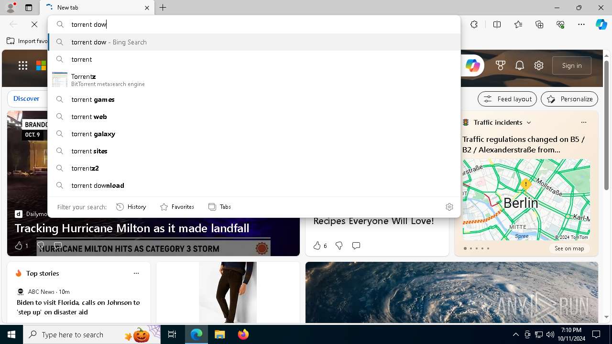Click the taskbar search box
Viewport: 612px width, 344px height.
point(92,334)
